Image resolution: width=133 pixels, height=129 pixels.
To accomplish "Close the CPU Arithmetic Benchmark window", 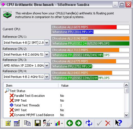I will (128, 4).
